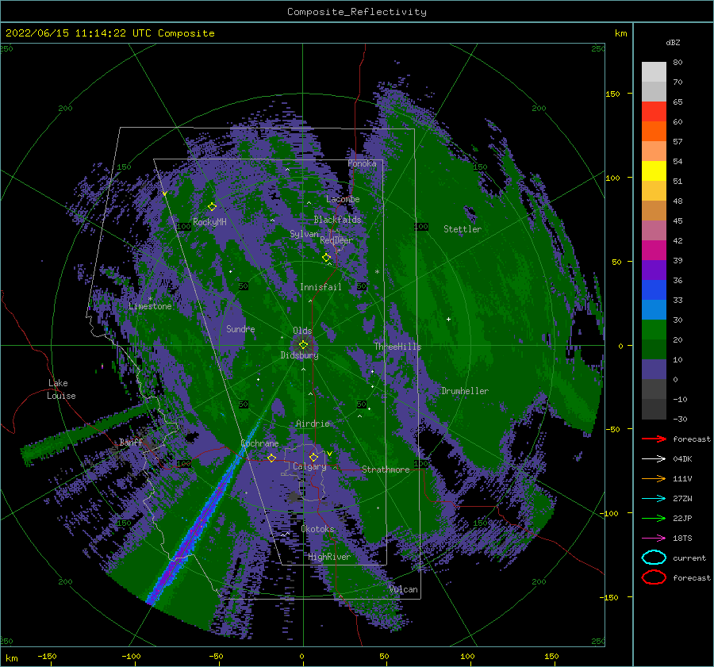The image size is (714, 667).
Task: Click the RockyMH label
Action: click(209, 222)
